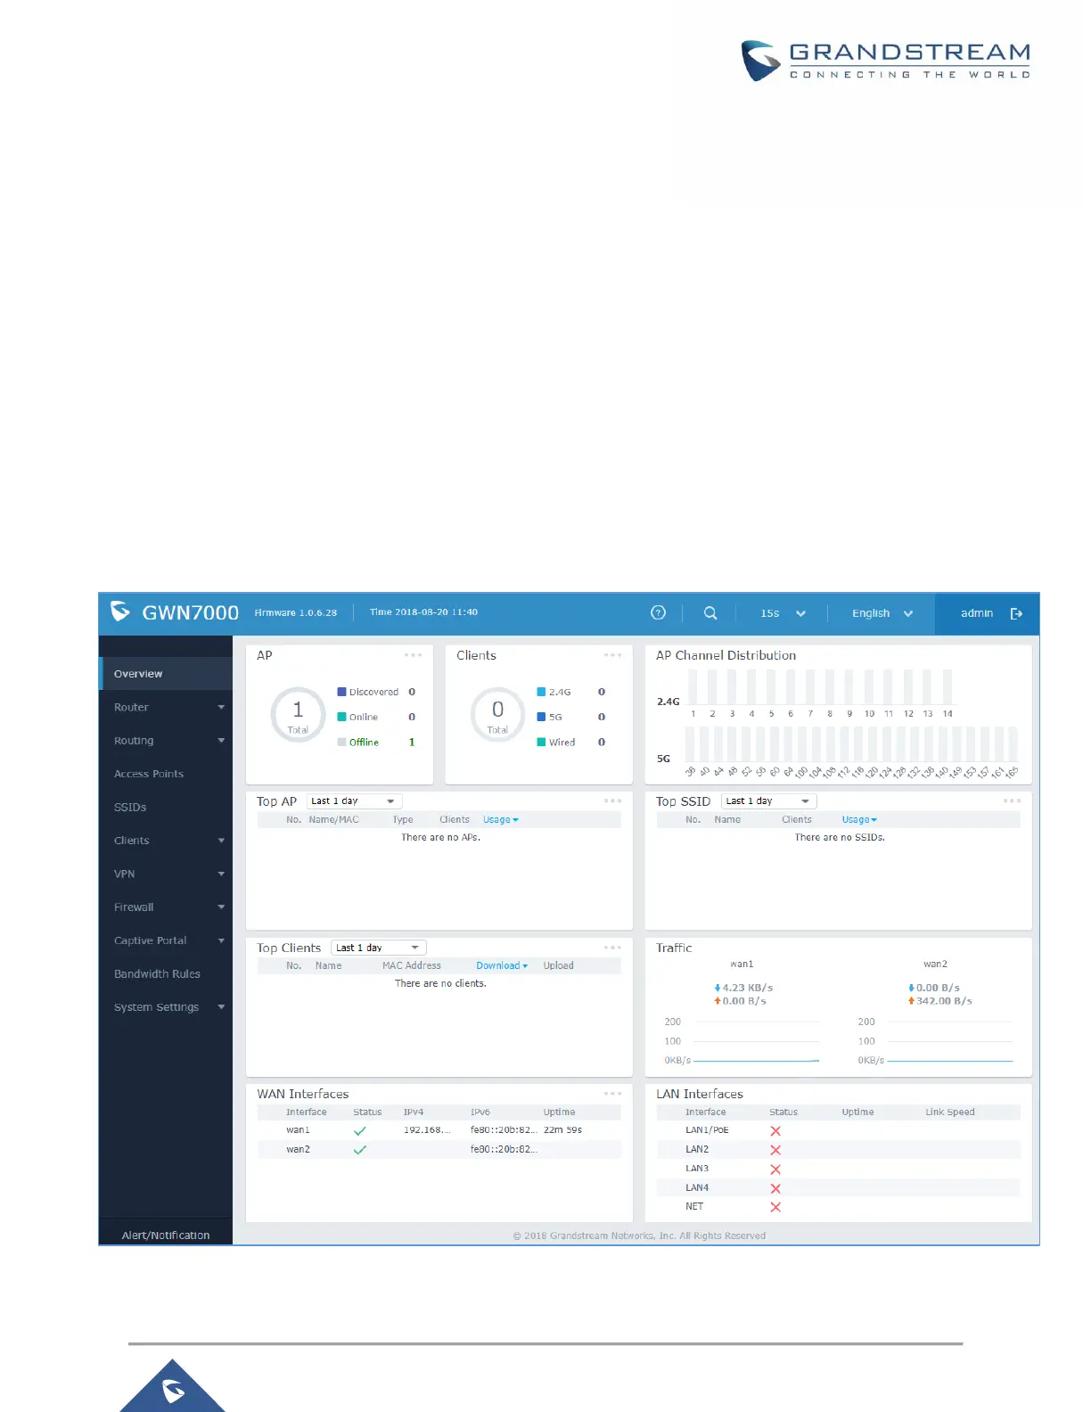Image resolution: width=1091 pixels, height=1412 pixels.
Task: Click the Upload column header
Action: pos(558,965)
